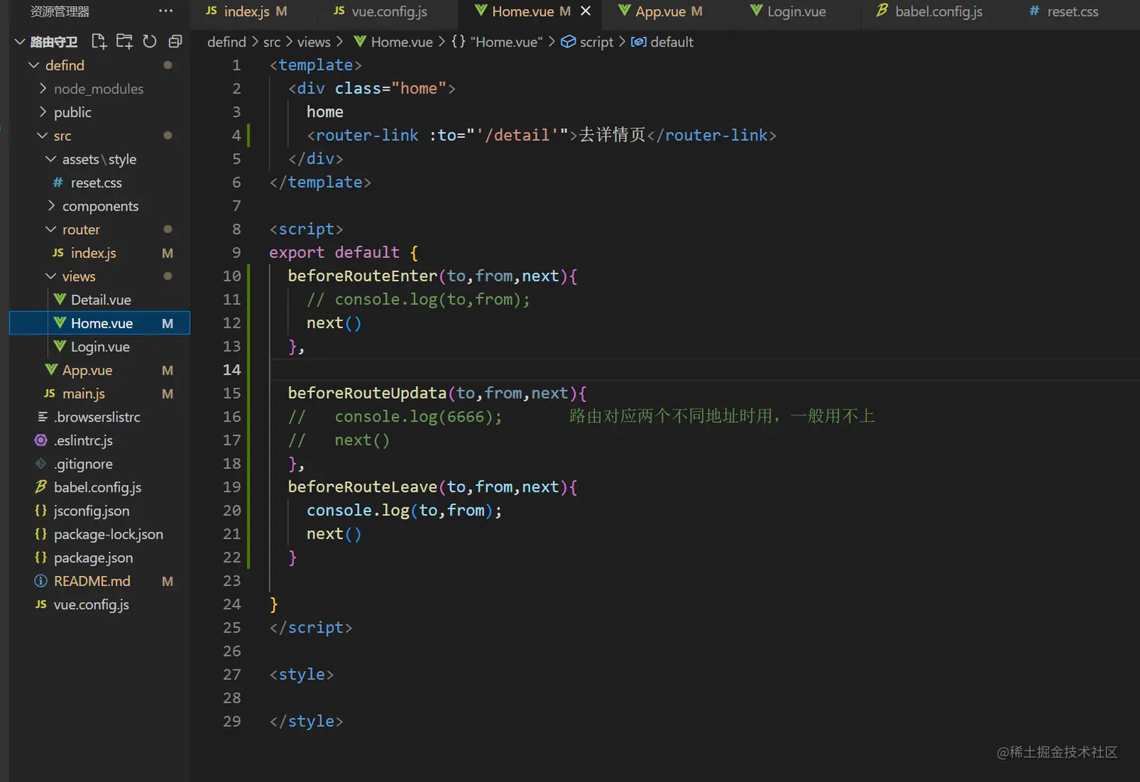Collapse the views folder
This screenshot has width=1140, height=782.
[51, 276]
